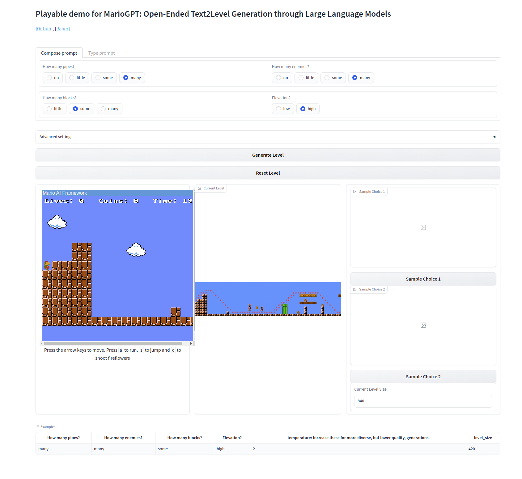Screen dimensions: 522x479
Task: Click the game scrollbar left arrow
Action: pos(42,343)
